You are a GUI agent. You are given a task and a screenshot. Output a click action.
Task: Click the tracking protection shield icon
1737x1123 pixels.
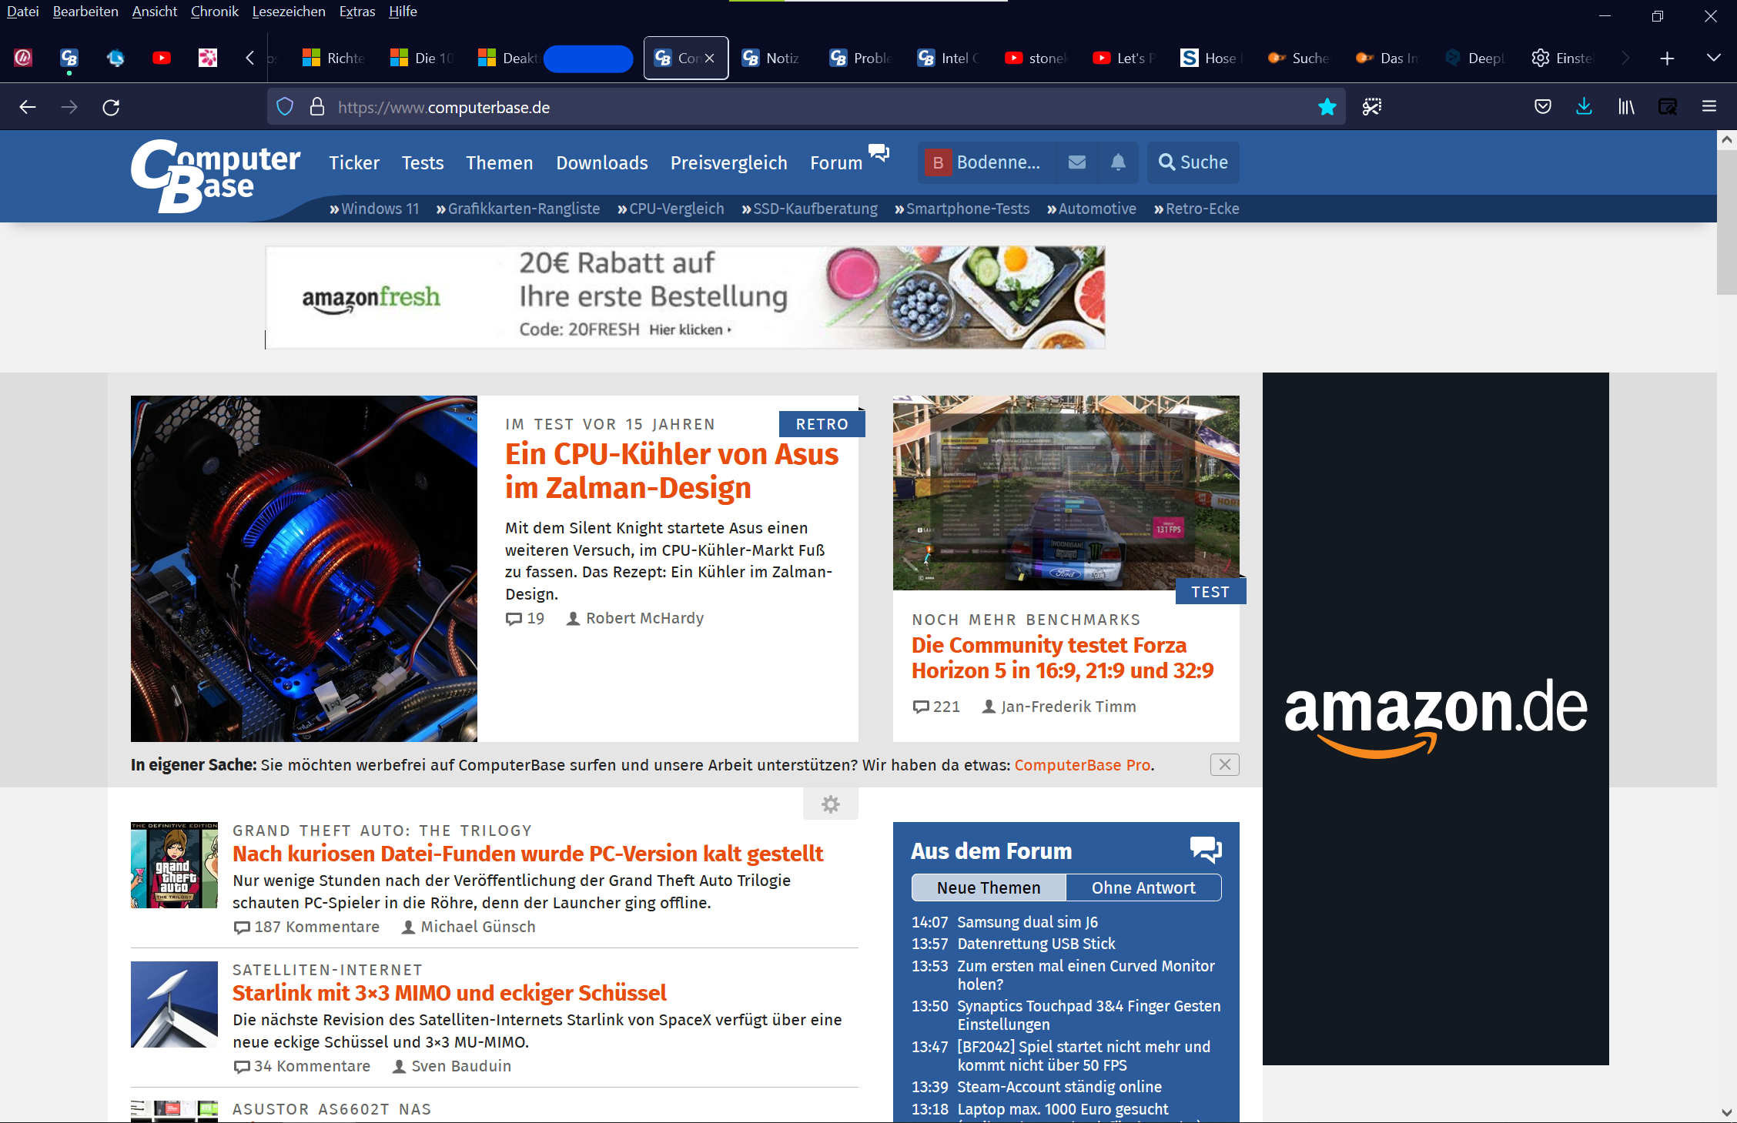pos(285,107)
